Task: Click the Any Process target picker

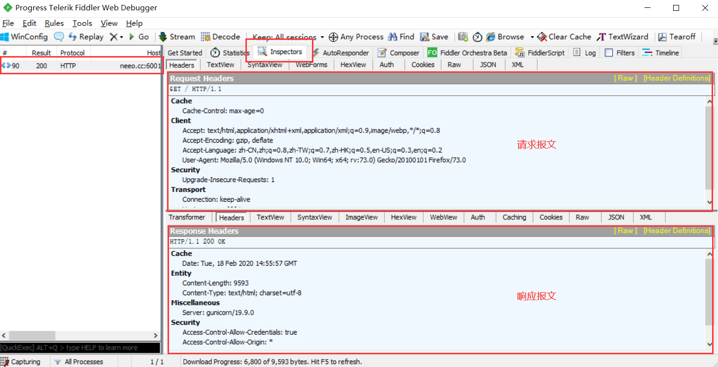Action: 356,37
